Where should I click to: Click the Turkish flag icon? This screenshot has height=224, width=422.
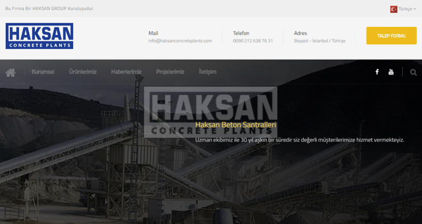pyautogui.click(x=394, y=9)
